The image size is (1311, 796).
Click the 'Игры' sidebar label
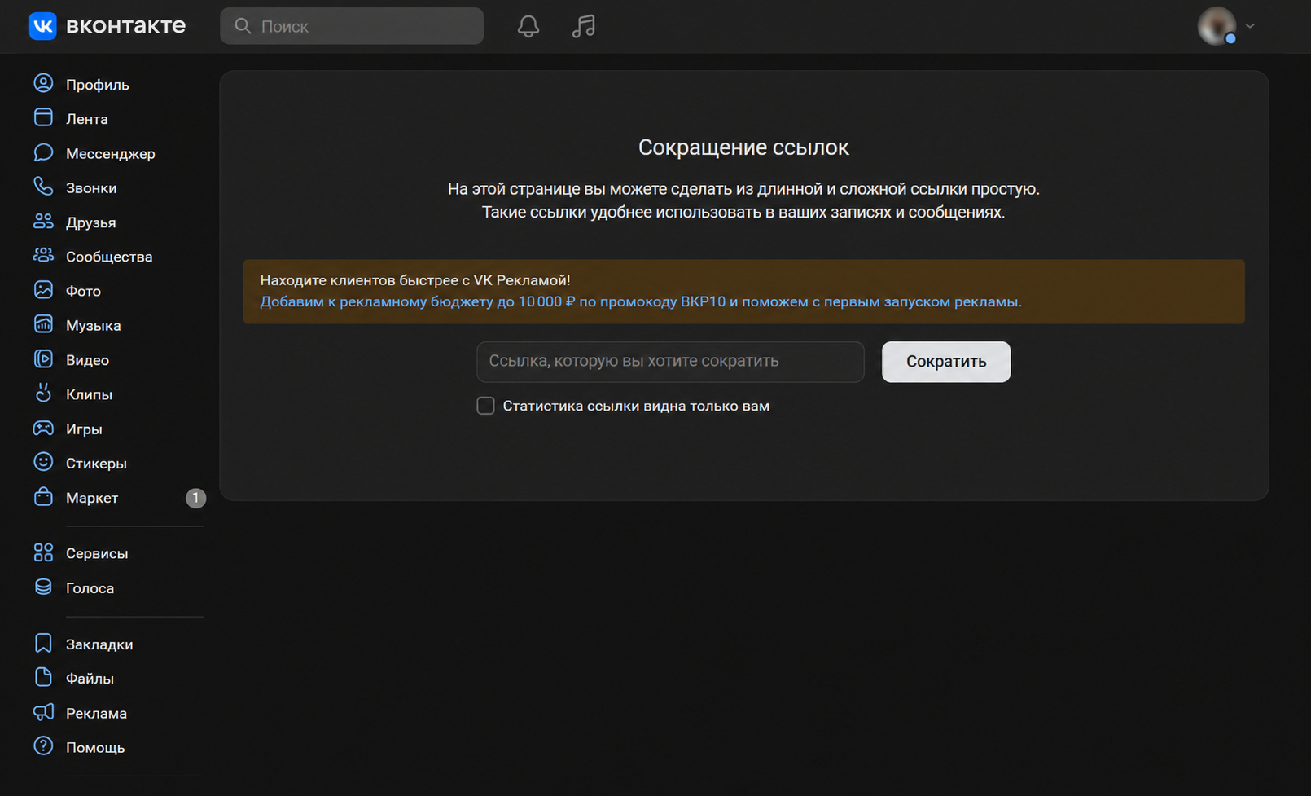84,429
